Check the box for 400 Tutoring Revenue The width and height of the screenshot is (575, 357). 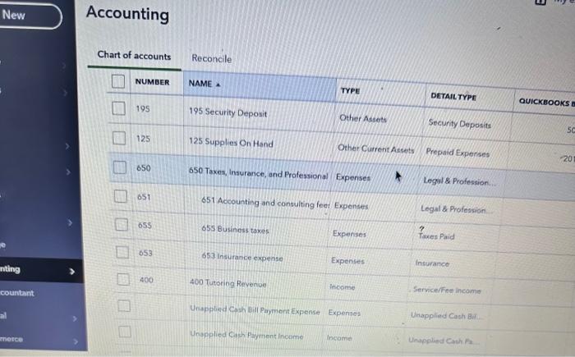click(x=123, y=279)
